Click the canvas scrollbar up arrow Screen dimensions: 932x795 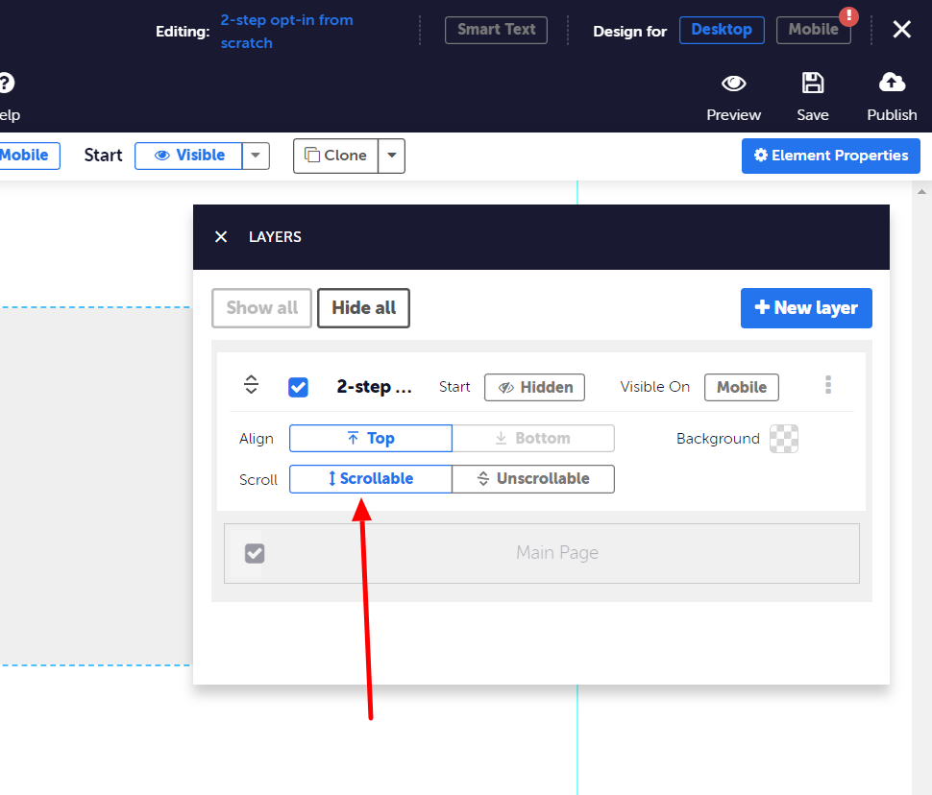click(x=921, y=191)
